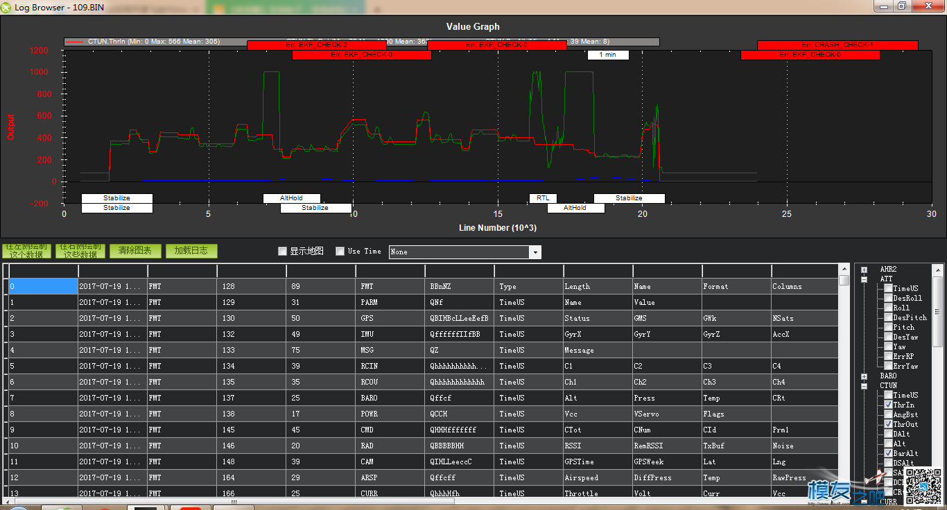This screenshot has height=510, width=947.
Task: Uncheck BarAlt under CTUN
Action: pos(888,453)
